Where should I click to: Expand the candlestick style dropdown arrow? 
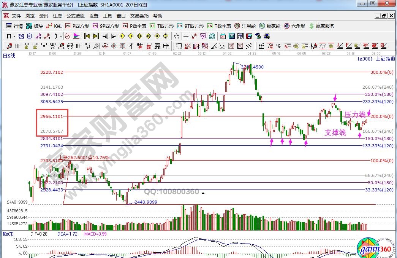(61, 36)
